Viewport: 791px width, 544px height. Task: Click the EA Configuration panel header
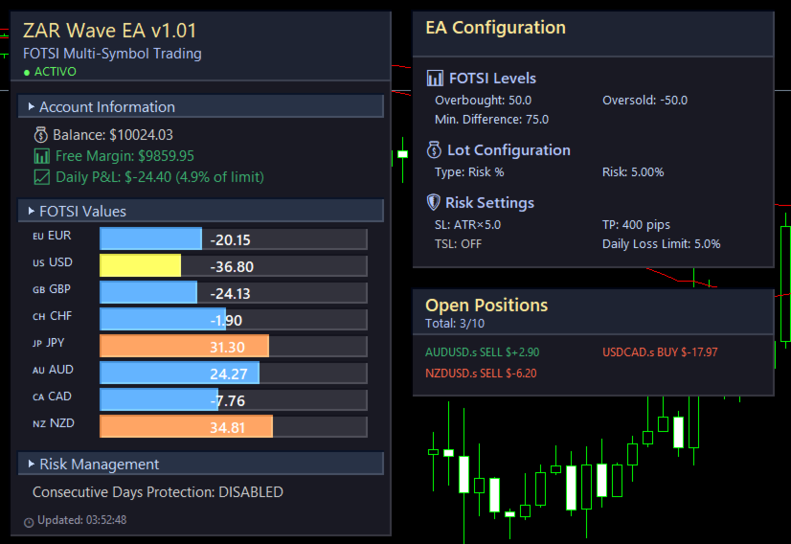pyautogui.click(x=496, y=28)
